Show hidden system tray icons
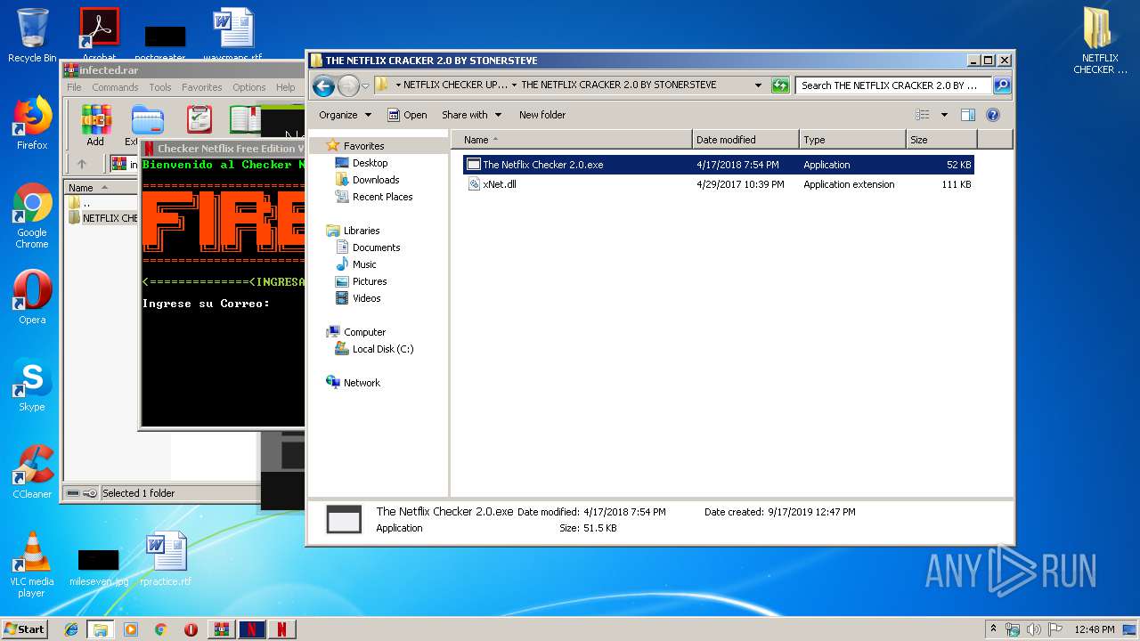The width and height of the screenshot is (1140, 641). coord(993,629)
